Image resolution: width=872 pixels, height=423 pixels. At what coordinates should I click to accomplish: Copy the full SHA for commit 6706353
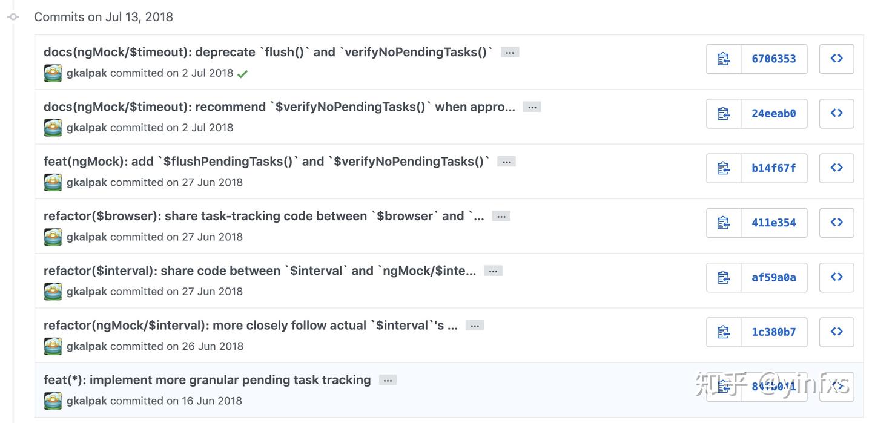(x=724, y=59)
